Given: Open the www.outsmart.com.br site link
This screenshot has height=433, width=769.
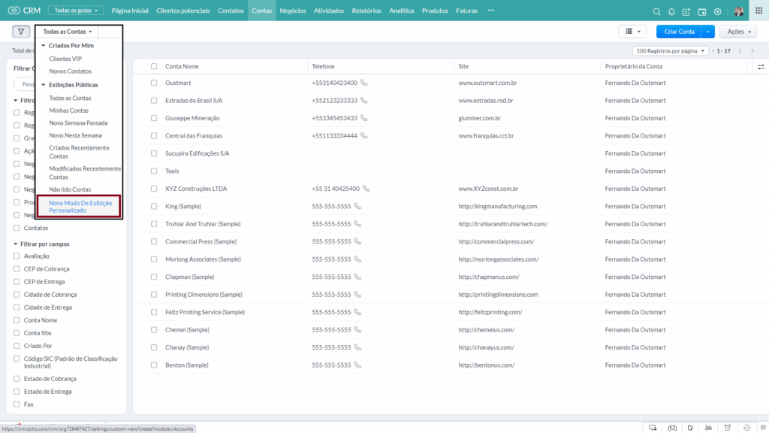Looking at the screenshot, I should click(x=487, y=83).
